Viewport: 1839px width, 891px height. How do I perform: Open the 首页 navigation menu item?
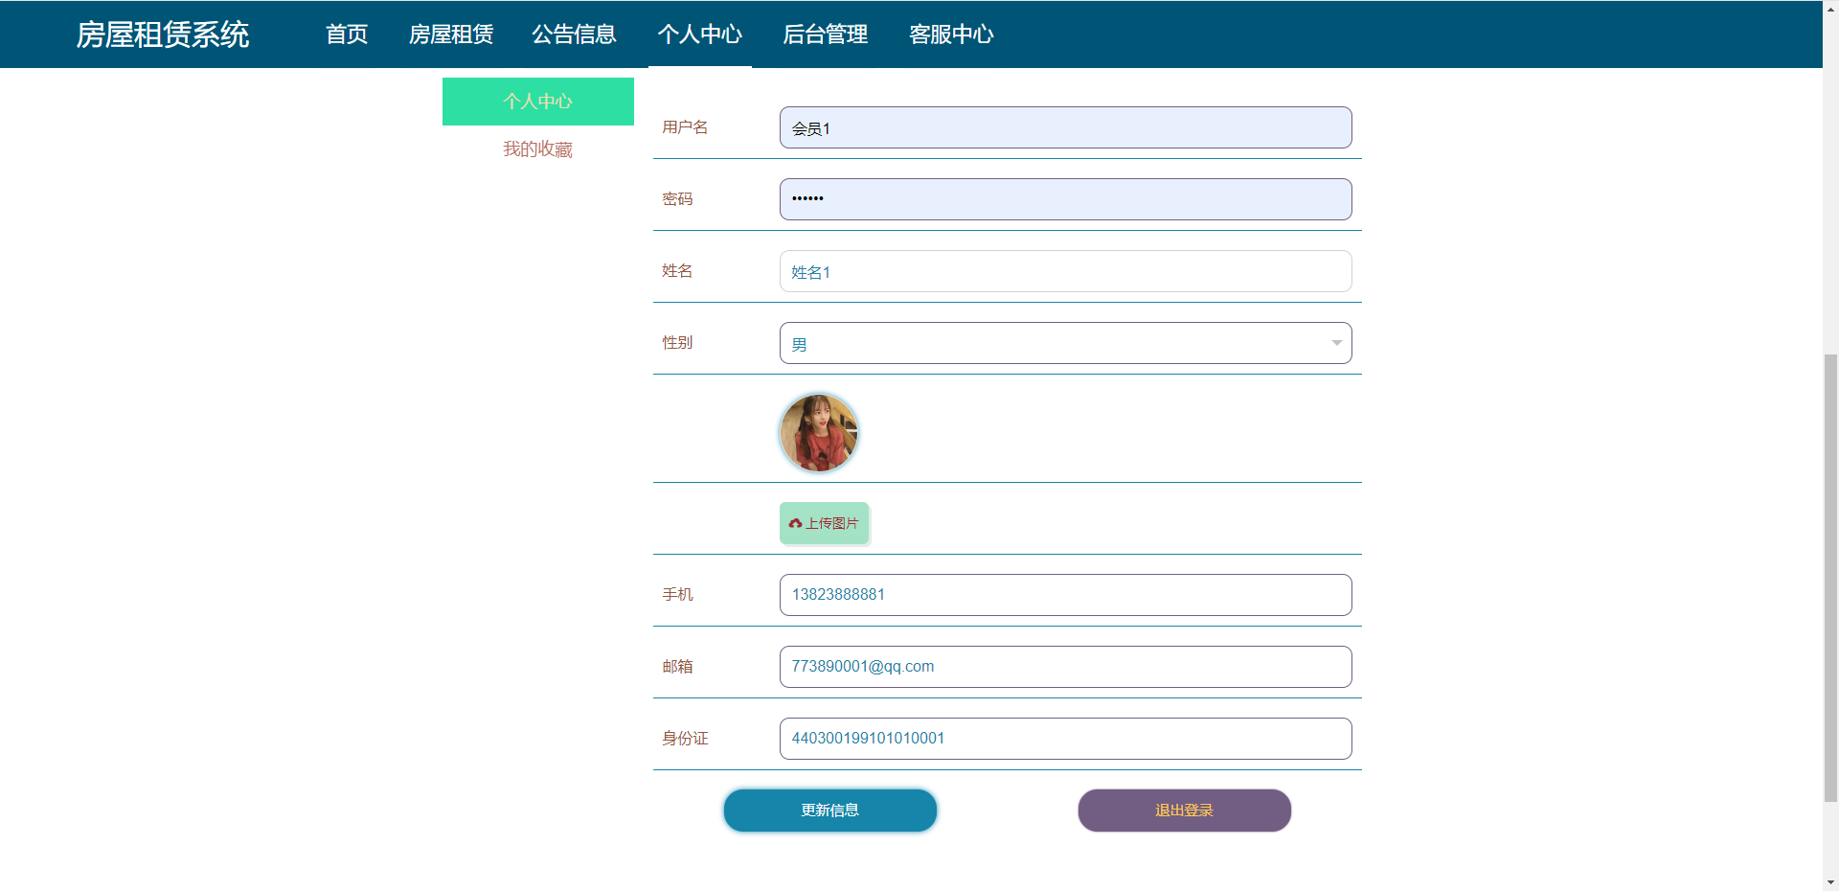click(x=347, y=34)
